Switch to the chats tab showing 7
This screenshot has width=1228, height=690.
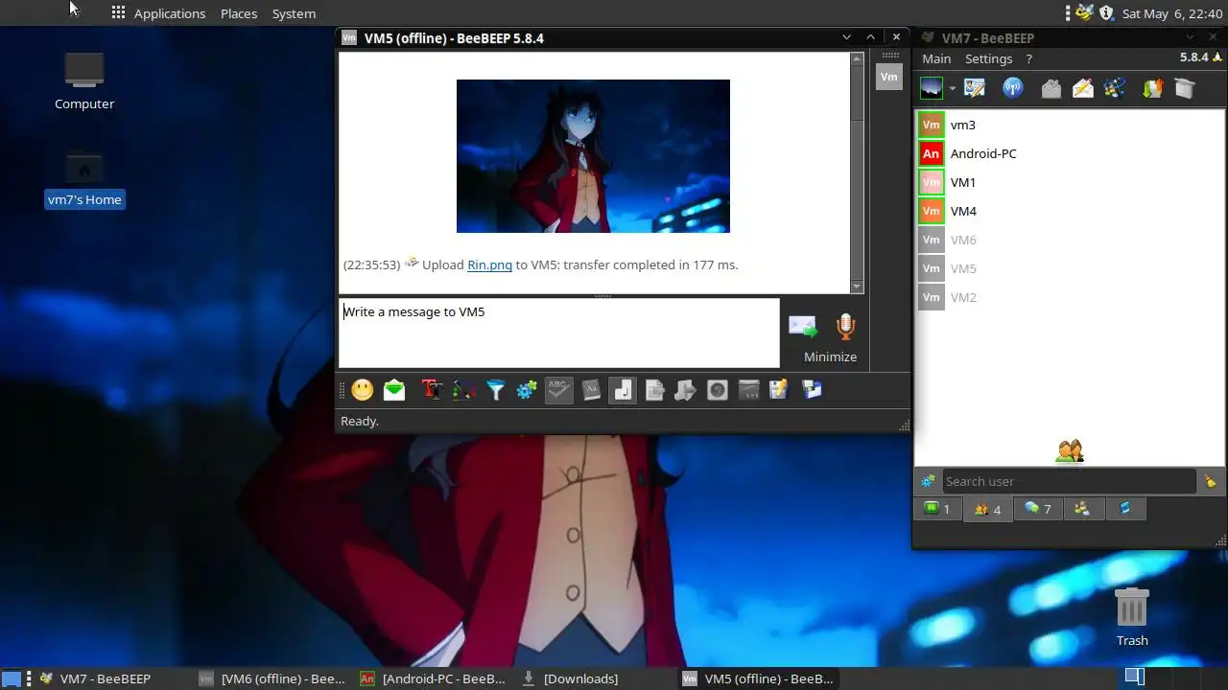pos(1038,509)
